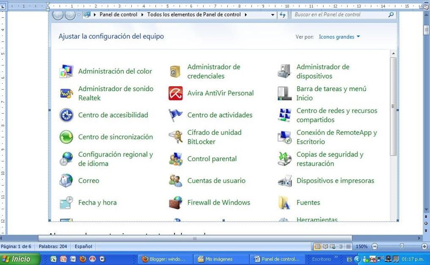430x265 pixels.
Task: Launch Excel from the Quick Launch bar
Action: (x=53, y=258)
